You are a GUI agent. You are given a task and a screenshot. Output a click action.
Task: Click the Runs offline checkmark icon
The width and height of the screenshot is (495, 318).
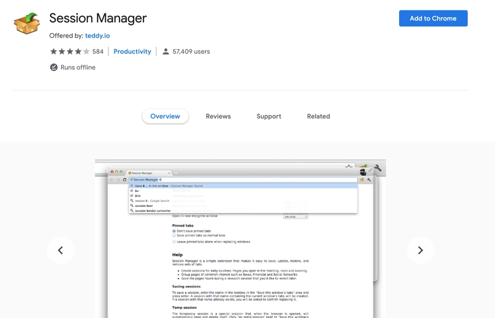click(x=54, y=67)
